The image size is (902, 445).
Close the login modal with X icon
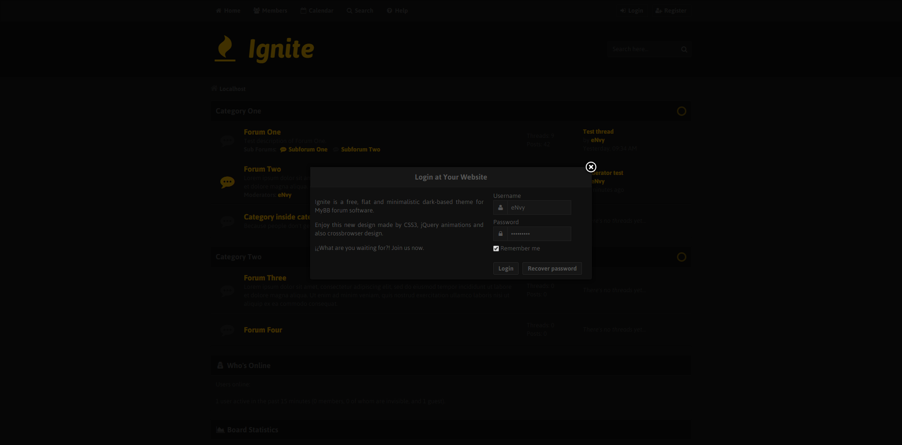coord(591,167)
